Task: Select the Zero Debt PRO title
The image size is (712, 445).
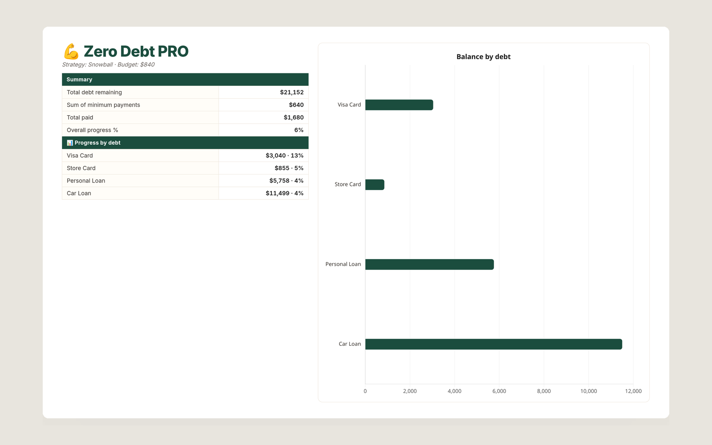Action: coord(136,52)
